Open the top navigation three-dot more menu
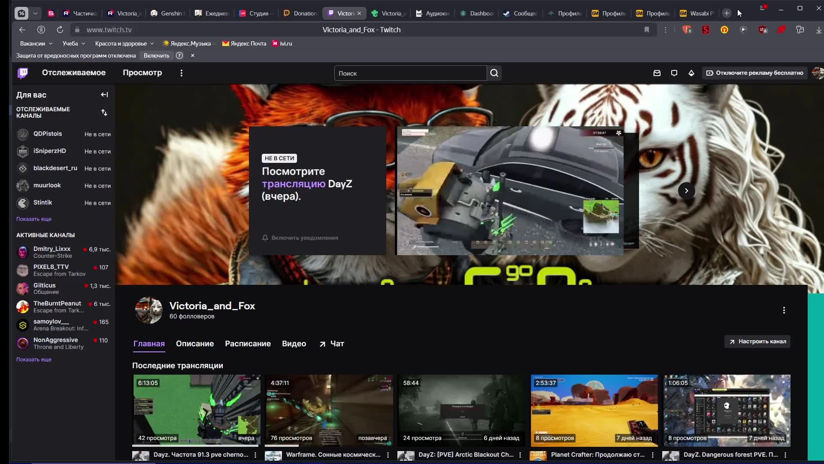The width and height of the screenshot is (824, 464). [x=182, y=73]
